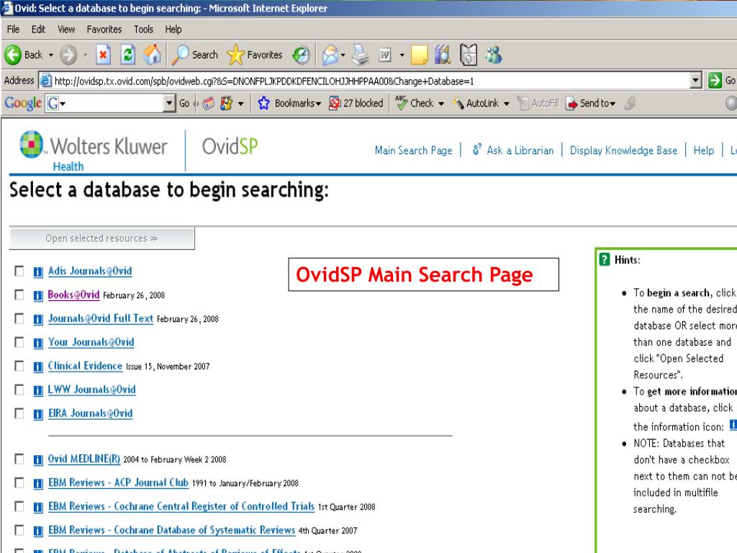Stop page loading with the Stop icon
This screenshot has width=737, height=553.
tap(103, 55)
